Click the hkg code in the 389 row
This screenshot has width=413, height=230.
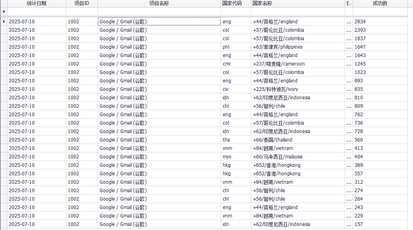click(236, 165)
